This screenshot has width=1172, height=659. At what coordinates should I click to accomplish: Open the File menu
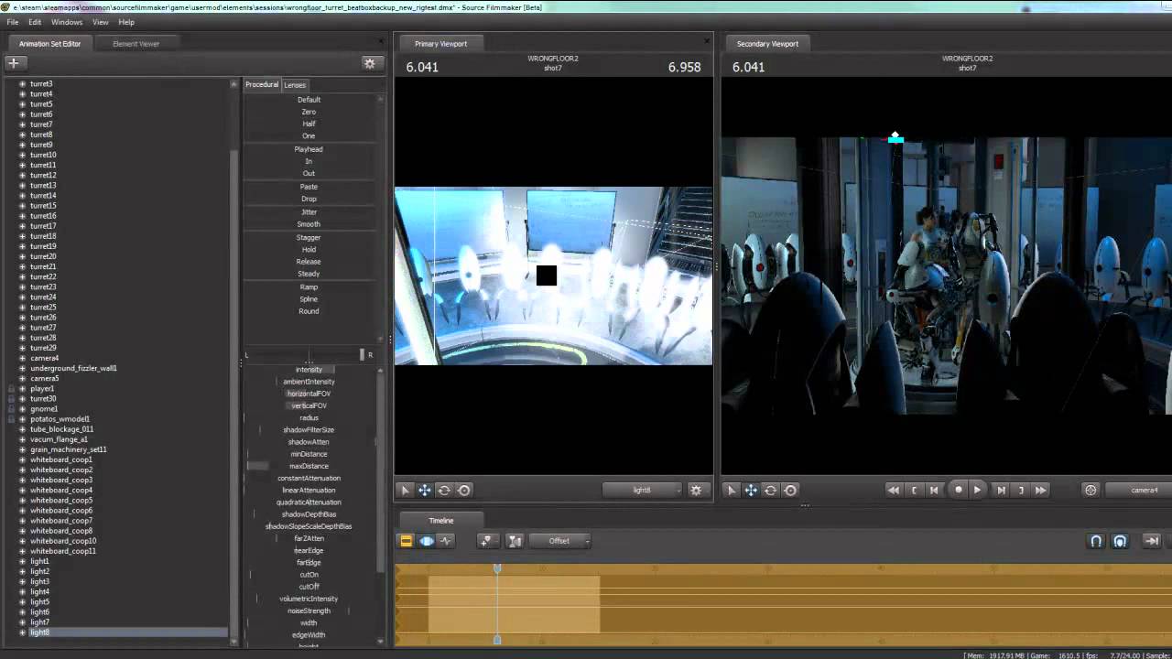tap(13, 22)
